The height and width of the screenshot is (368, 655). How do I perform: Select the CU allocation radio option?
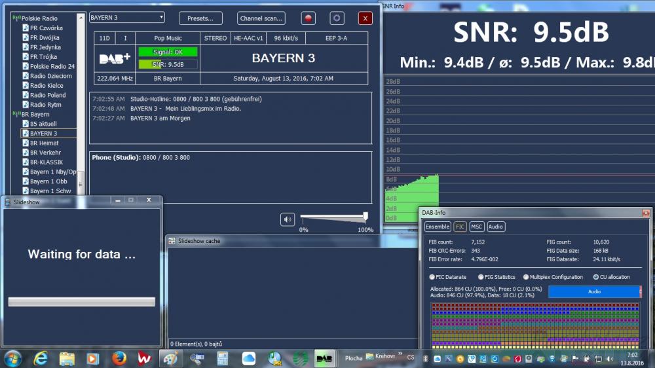pos(595,277)
